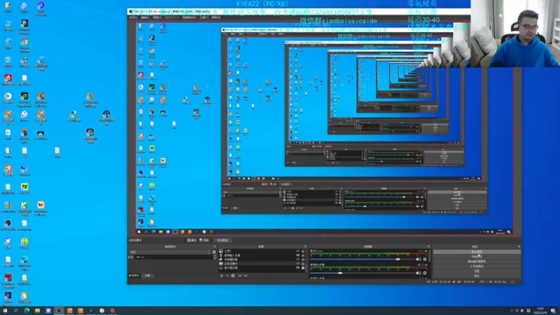Switch to the Scene Transitions dock tab
560x315 pixels.
(x=134, y=276)
